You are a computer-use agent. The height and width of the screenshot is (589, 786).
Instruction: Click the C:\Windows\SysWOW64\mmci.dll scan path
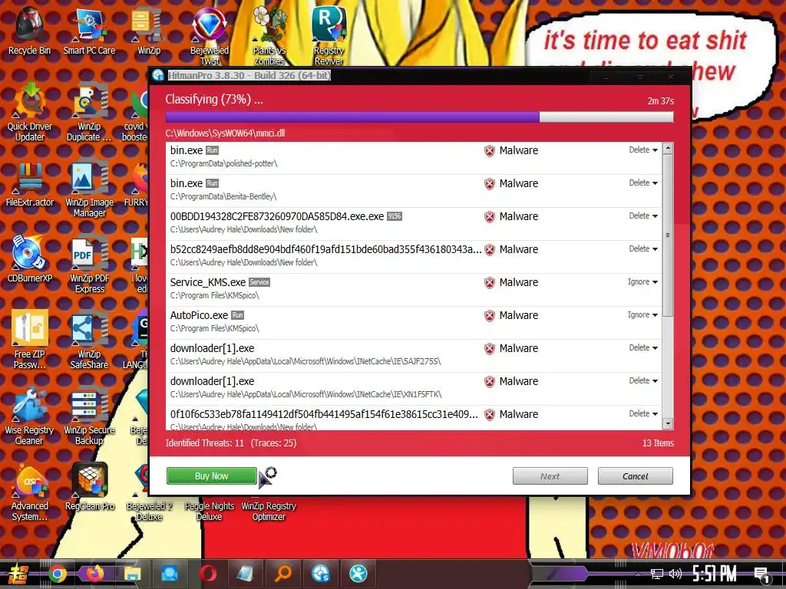tap(225, 133)
